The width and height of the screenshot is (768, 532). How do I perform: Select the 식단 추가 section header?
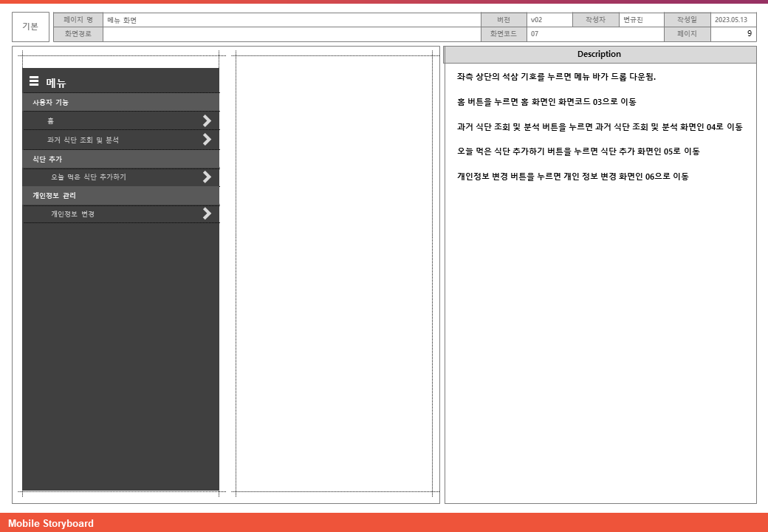coord(121,159)
